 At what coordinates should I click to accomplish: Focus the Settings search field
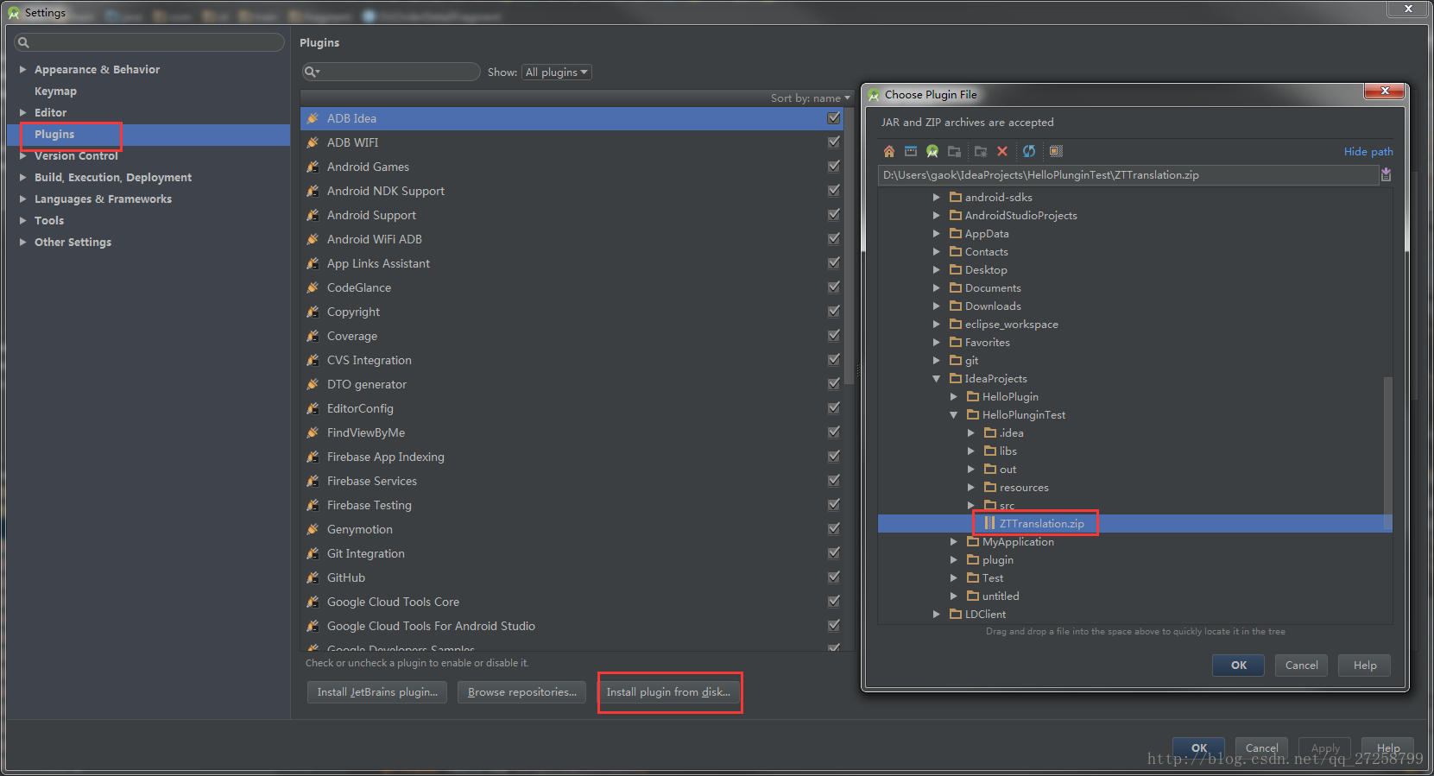(149, 42)
